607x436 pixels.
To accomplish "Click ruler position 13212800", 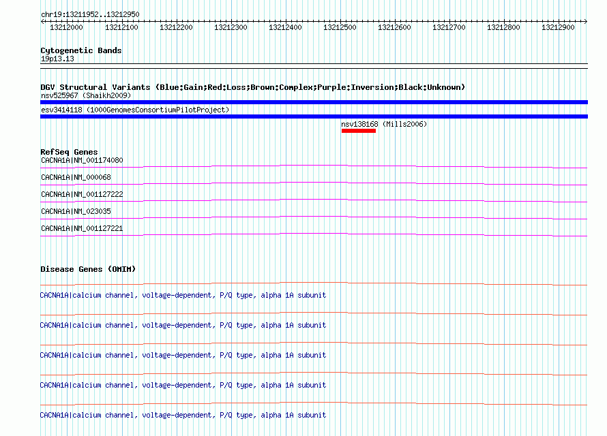I will pos(503,27).
